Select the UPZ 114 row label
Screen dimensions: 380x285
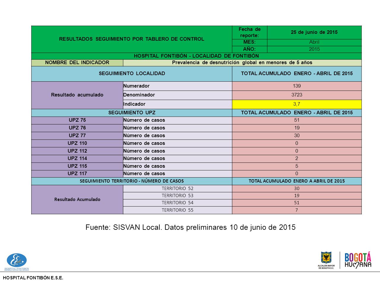[x=77, y=159]
